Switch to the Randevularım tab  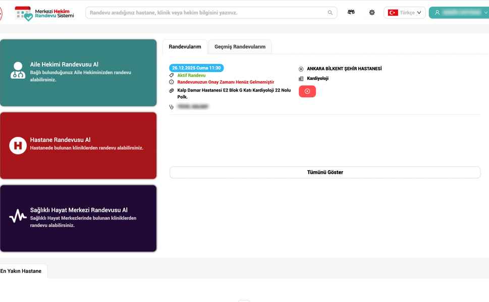(x=185, y=47)
